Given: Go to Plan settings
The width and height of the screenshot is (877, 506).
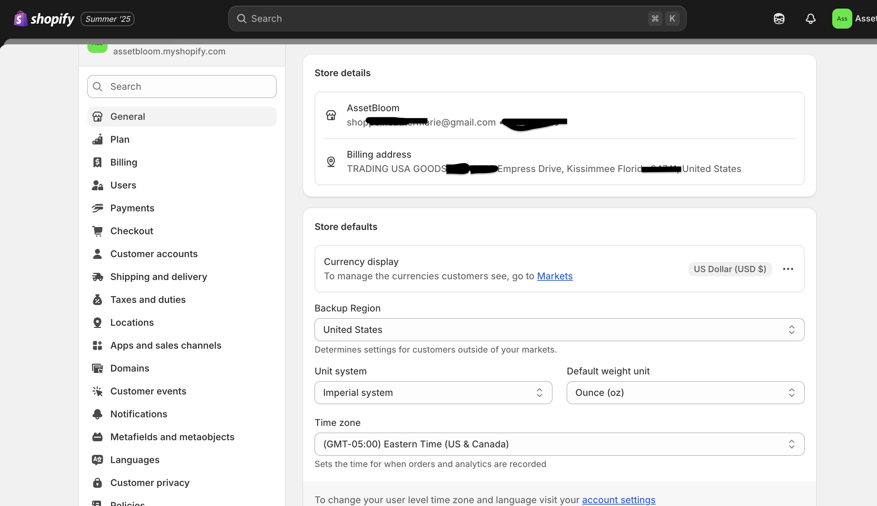Looking at the screenshot, I should pos(182,139).
